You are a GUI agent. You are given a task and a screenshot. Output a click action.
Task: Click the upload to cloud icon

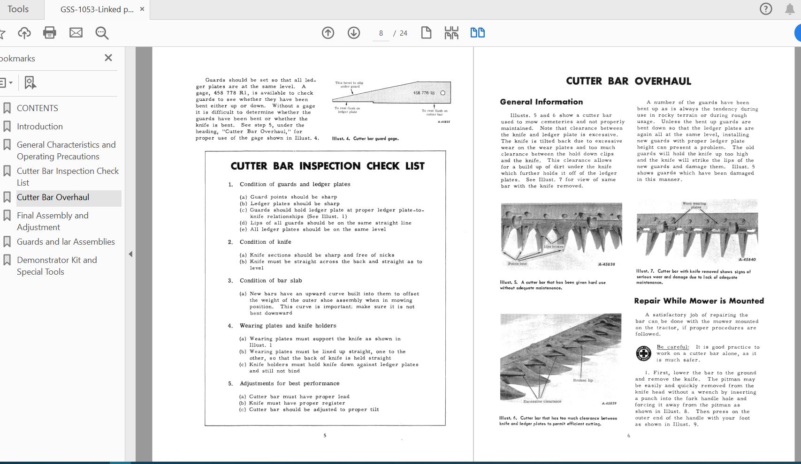(x=24, y=33)
